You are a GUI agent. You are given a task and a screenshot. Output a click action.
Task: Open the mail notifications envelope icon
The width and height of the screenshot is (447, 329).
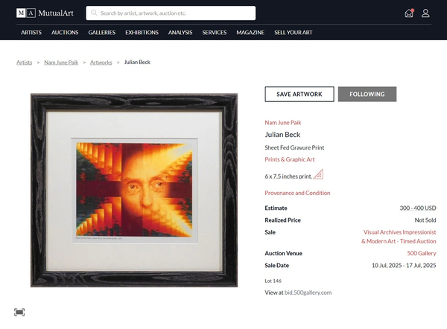coord(409,13)
